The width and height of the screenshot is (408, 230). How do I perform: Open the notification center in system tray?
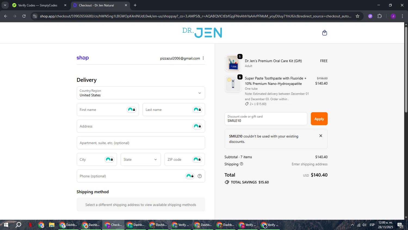tap(400, 225)
